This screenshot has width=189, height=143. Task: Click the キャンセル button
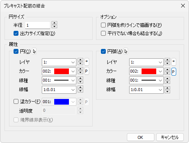pos(170,137)
